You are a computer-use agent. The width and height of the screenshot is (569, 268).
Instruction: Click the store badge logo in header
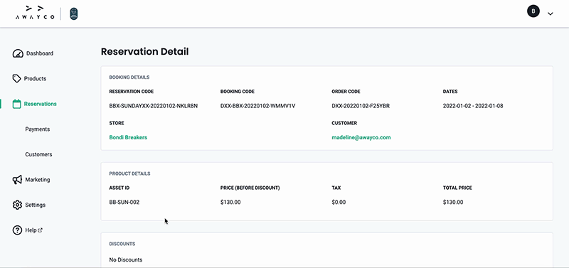[74, 14]
